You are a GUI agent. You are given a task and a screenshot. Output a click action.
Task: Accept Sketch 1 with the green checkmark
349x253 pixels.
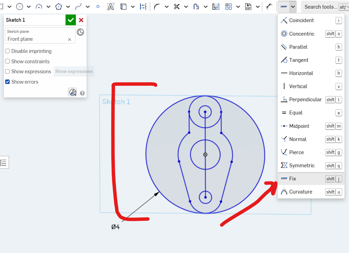click(71, 20)
